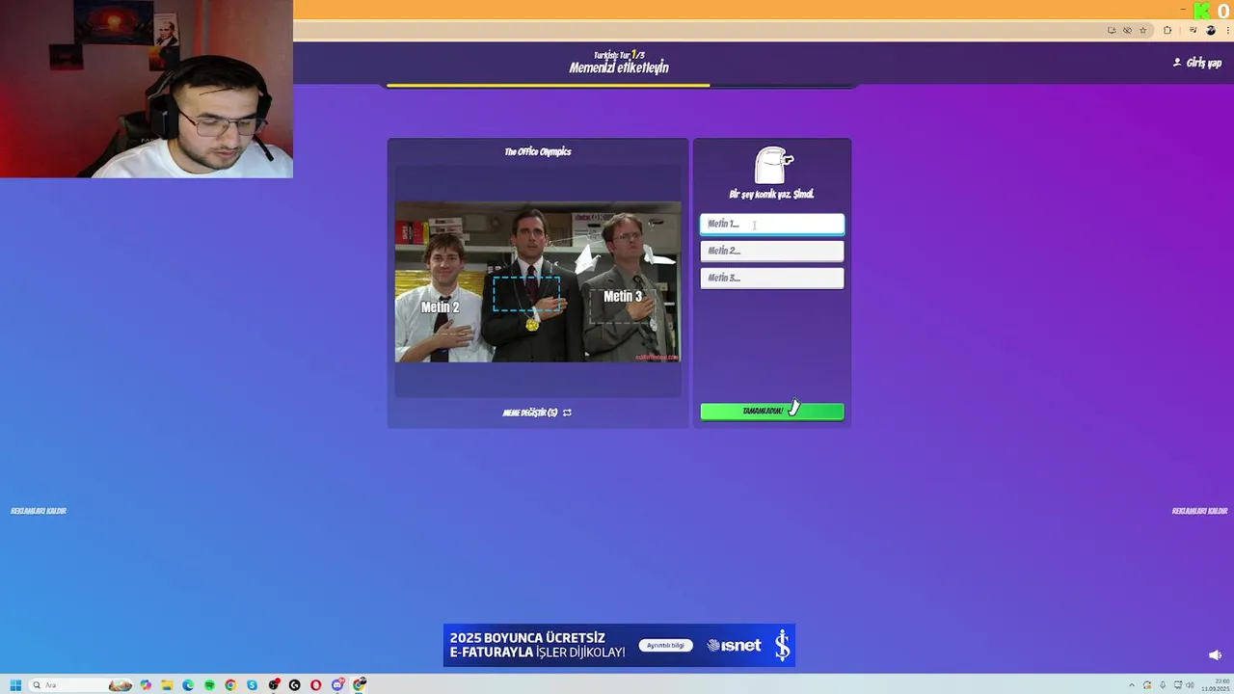Open the browser profile avatar
This screenshot has width=1234, height=694.
(x=1211, y=30)
